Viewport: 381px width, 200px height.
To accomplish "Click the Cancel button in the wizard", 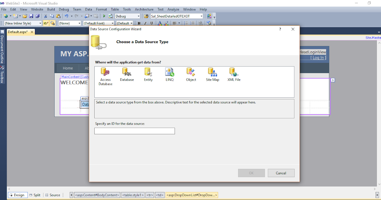I will coord(281,173).
